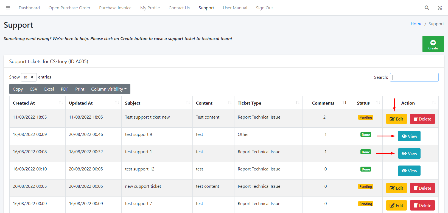Go to Open Purchase Order menu
448x213 pixels.
pos(69,8)
